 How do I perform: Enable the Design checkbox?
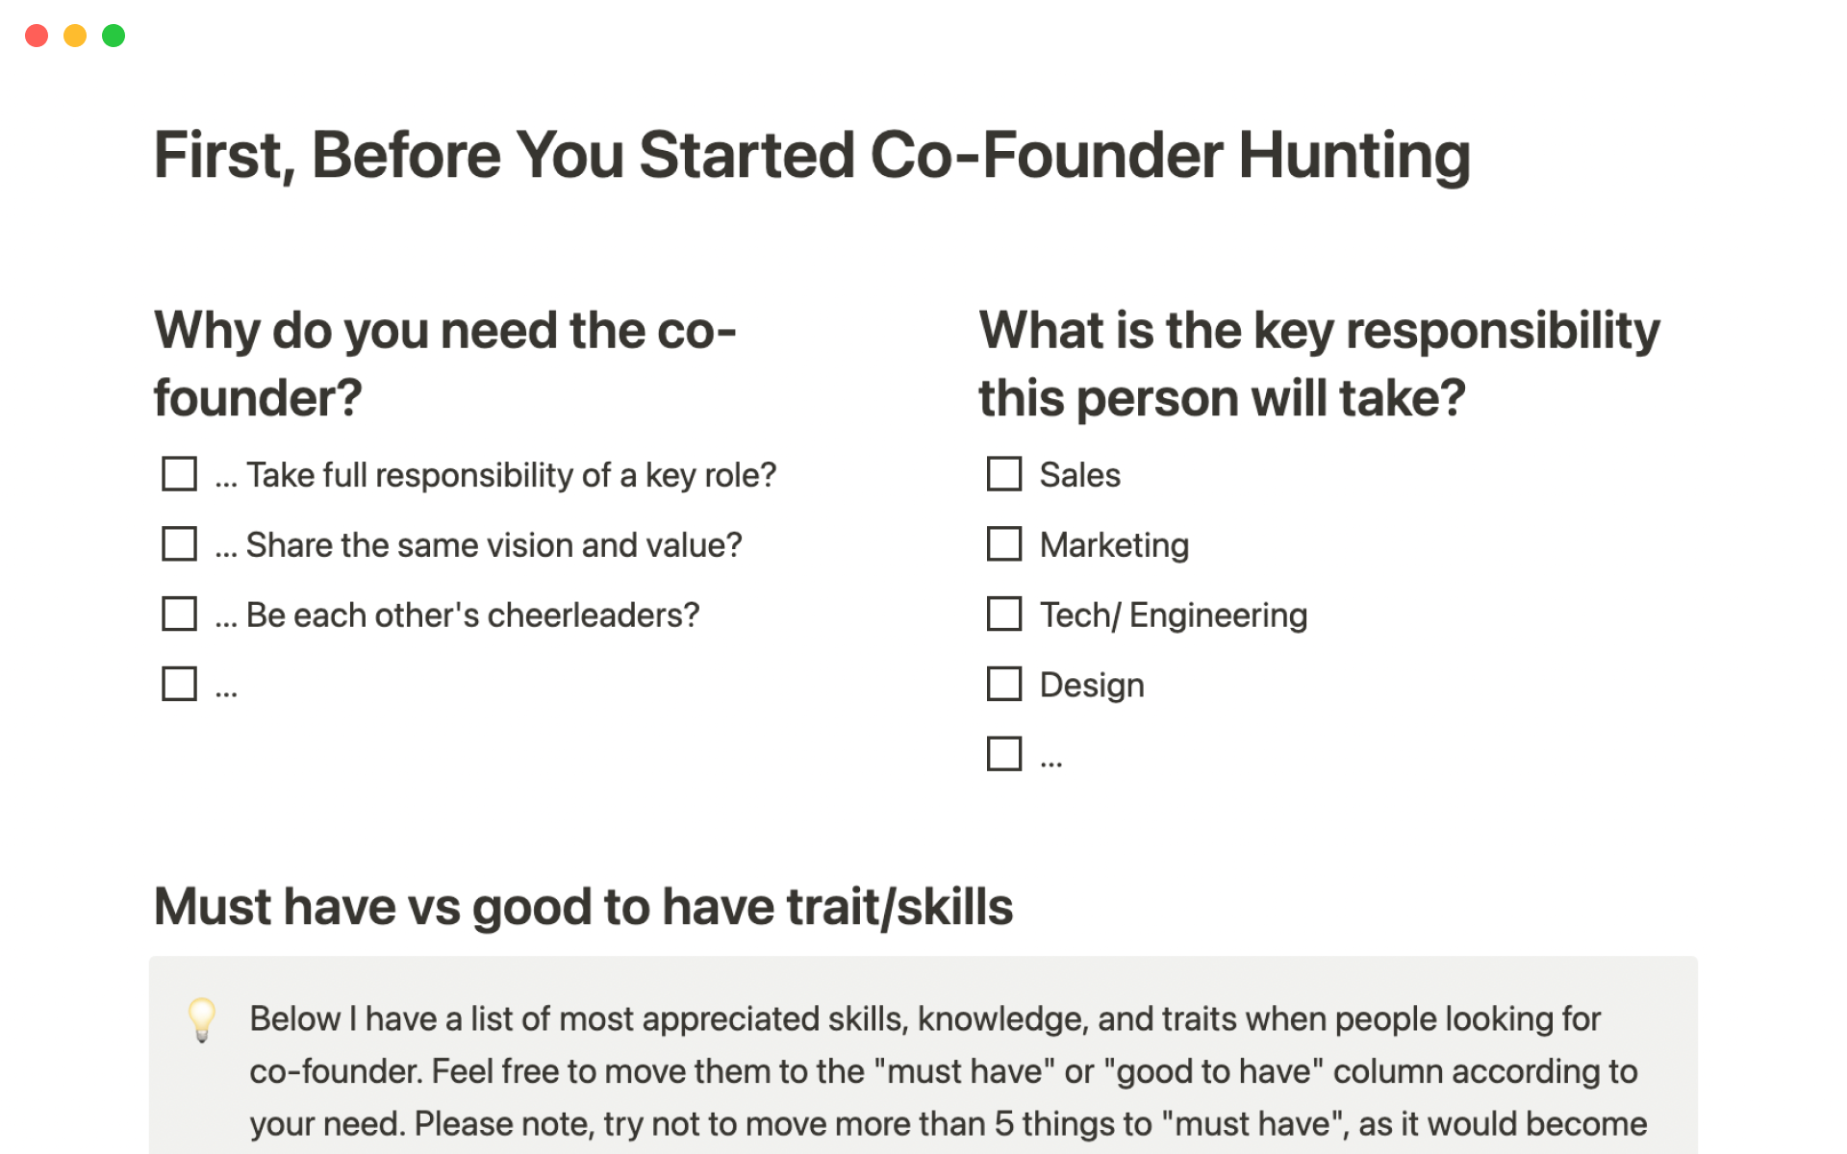1004,685
